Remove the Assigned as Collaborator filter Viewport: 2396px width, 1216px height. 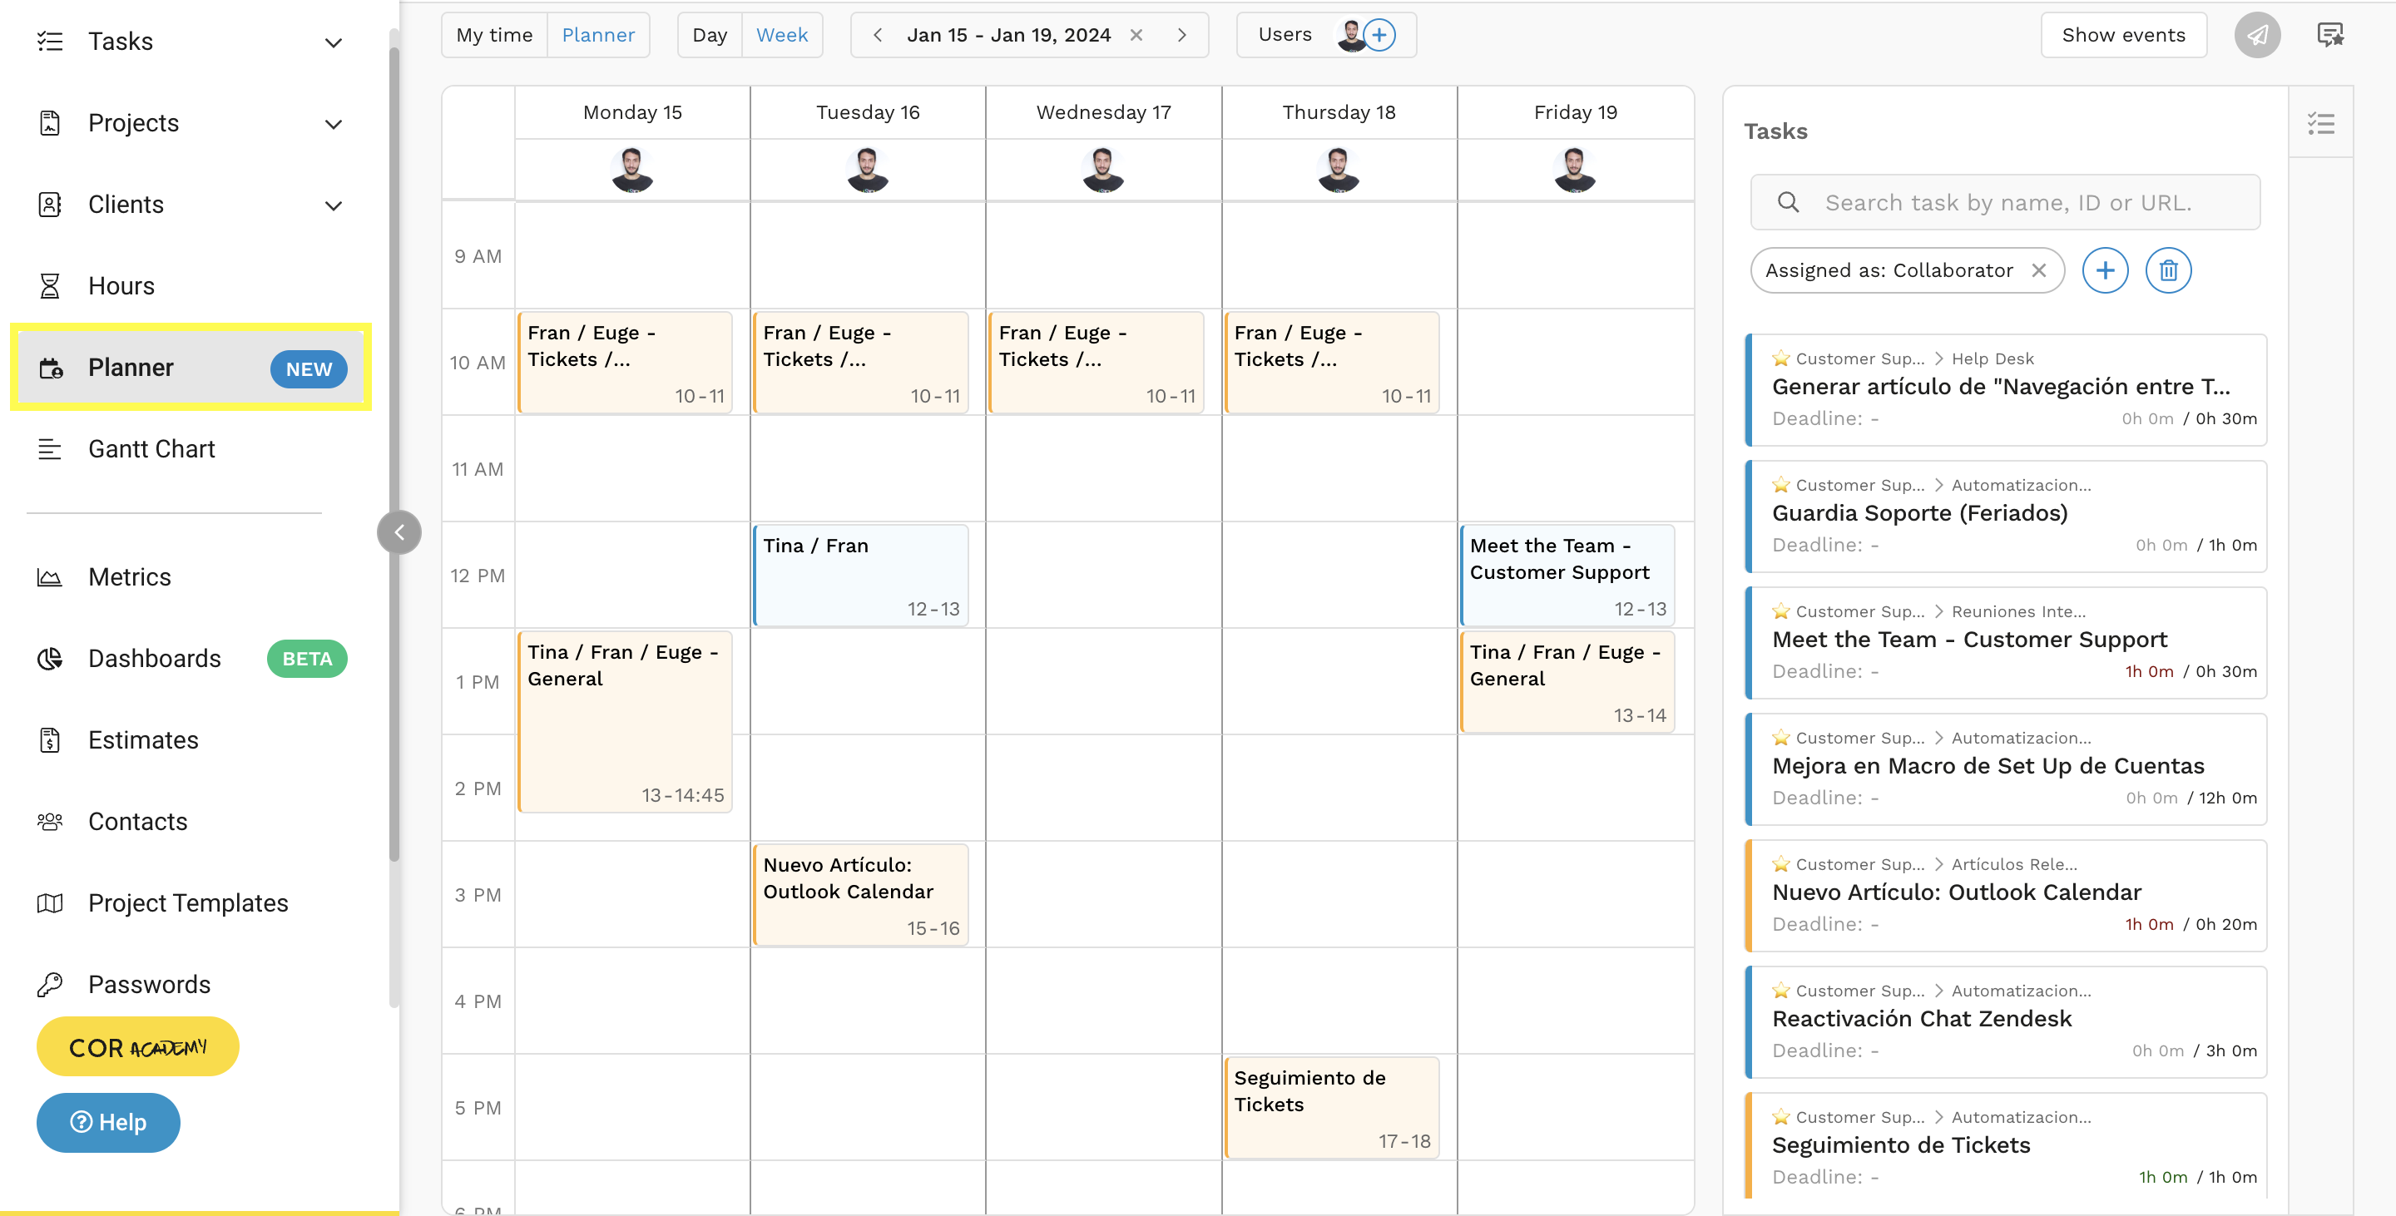[2038, 270]
